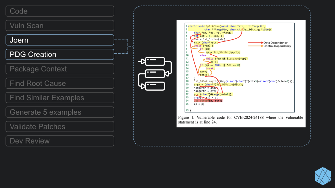Click the 'break;' statement on line 14
The height and width of the screenshot is (188, 335).
pyautogui.click(x=210, y=68)
